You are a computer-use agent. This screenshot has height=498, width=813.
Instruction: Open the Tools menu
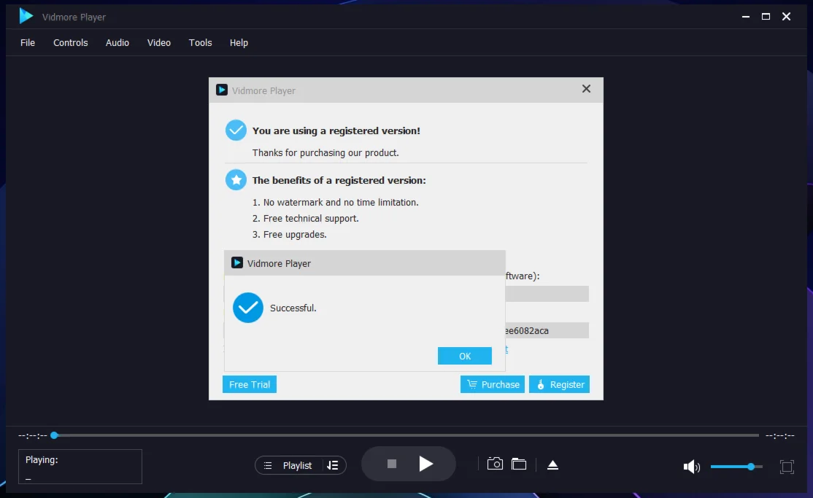200,42
